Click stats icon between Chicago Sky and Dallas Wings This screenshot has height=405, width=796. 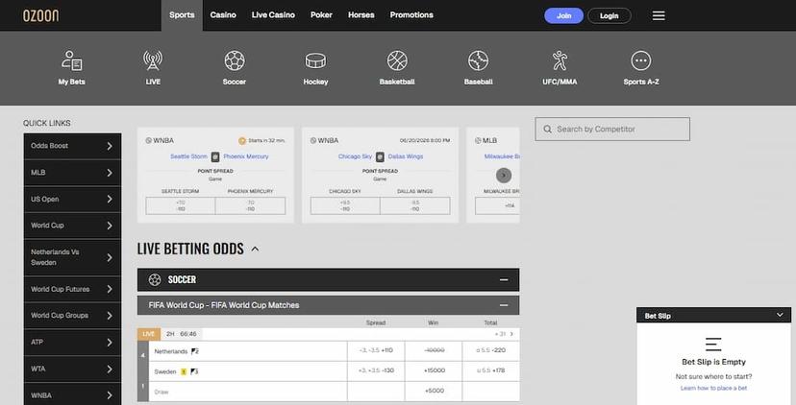(380, 156)
